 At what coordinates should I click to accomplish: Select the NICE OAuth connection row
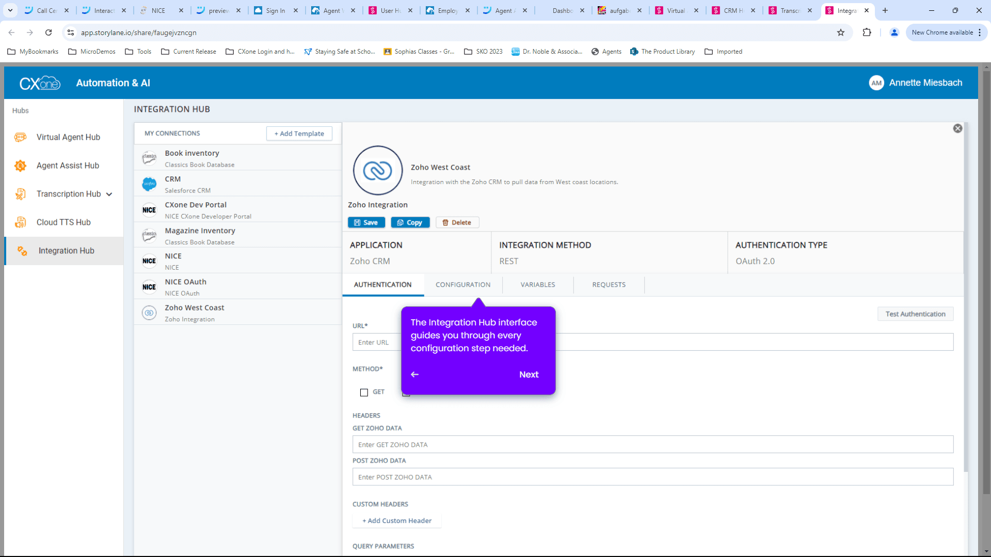pyautogui.click(x=238, y=287)
